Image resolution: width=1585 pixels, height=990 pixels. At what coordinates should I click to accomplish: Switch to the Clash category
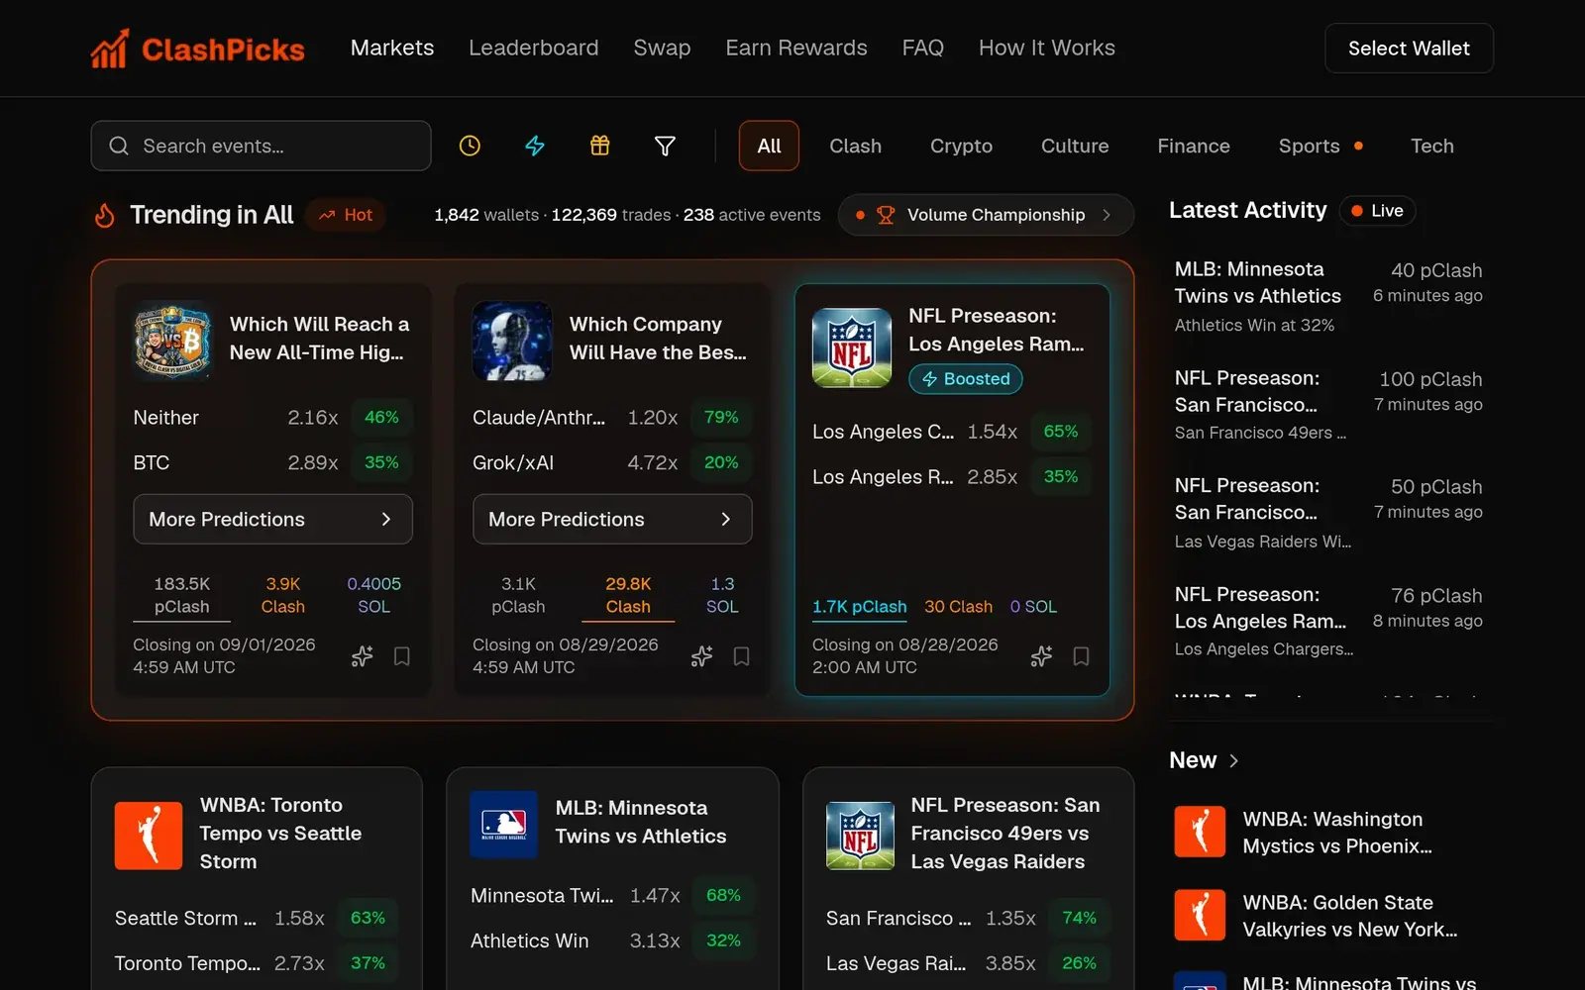point(855,146)
